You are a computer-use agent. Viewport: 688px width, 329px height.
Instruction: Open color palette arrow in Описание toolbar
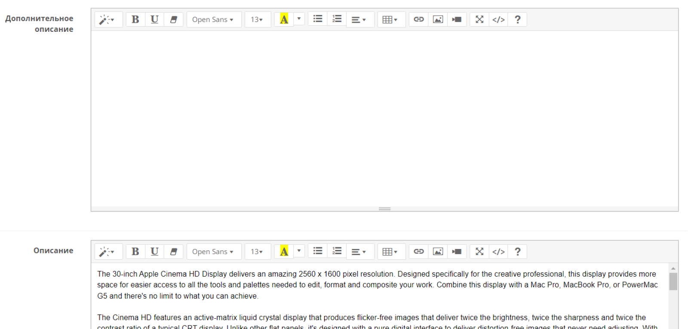click(x=299, y=251)
